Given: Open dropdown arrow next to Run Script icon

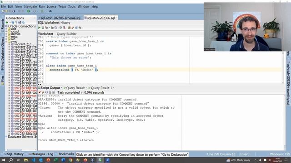Looking at the screenshot, I should (x=49, y=28).
